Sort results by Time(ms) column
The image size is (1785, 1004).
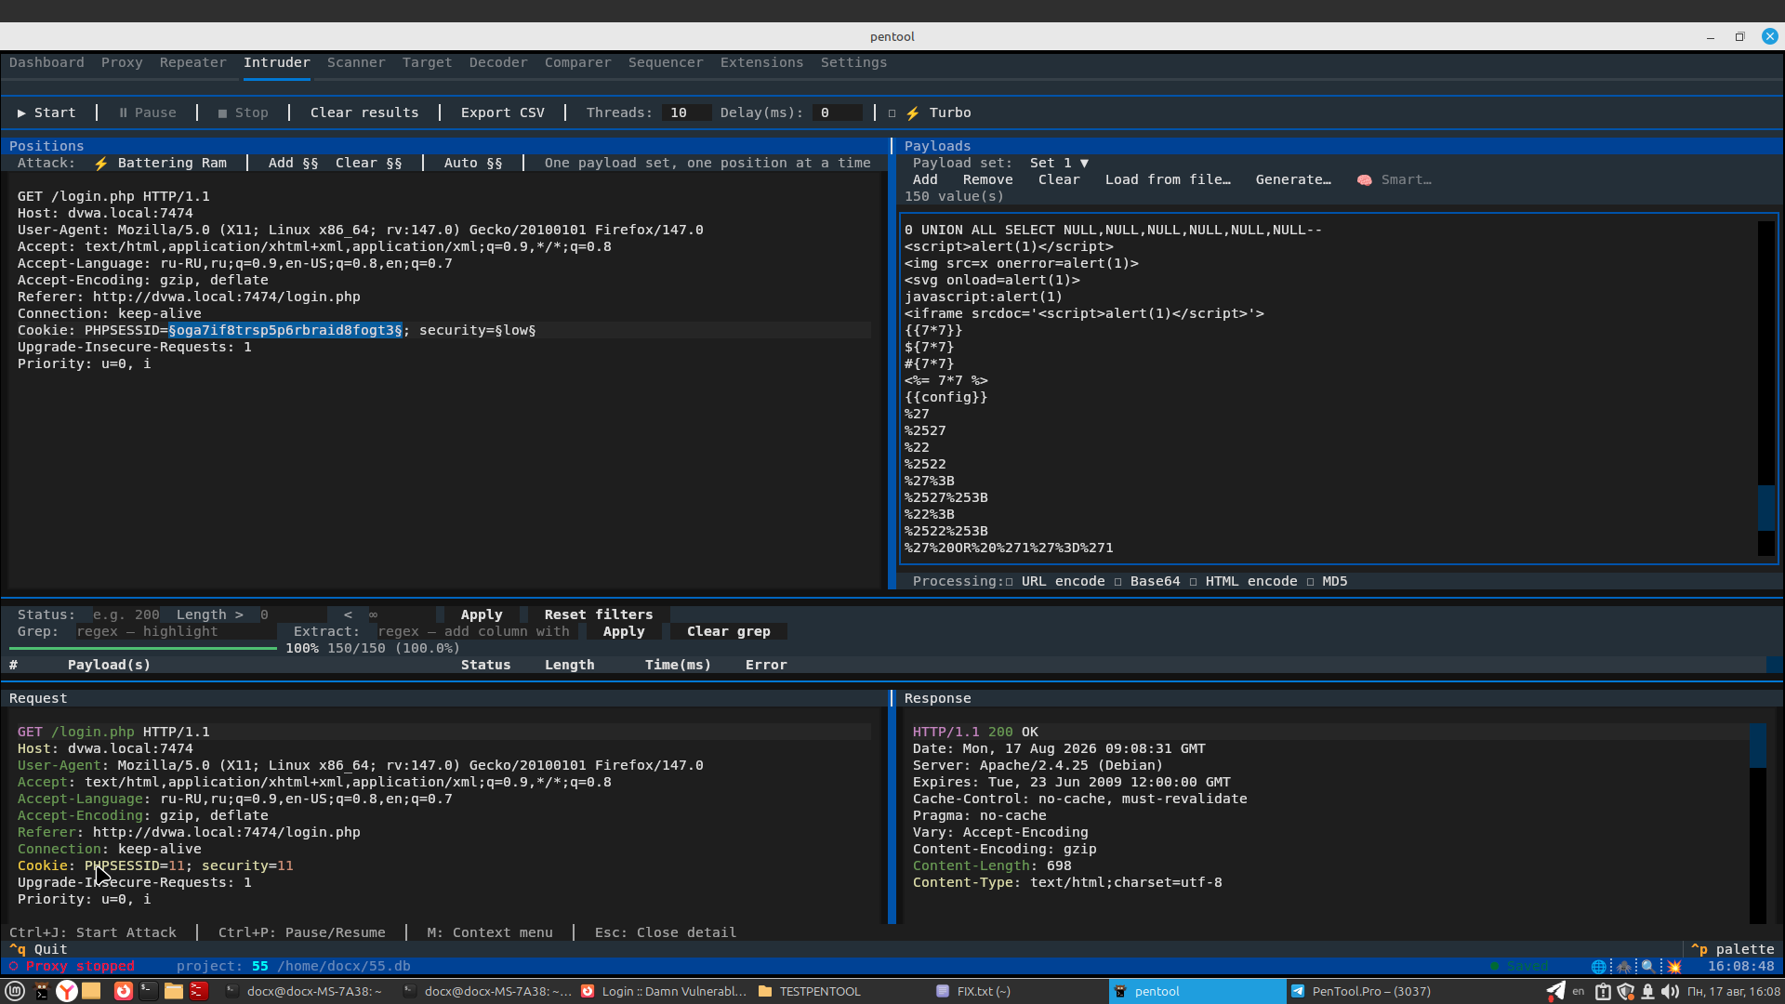coord(678,665)
